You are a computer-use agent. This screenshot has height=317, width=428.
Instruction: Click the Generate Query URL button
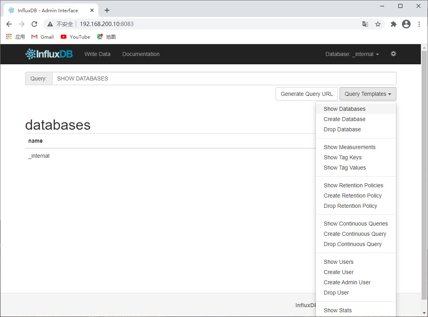click(x=307, y=94)
